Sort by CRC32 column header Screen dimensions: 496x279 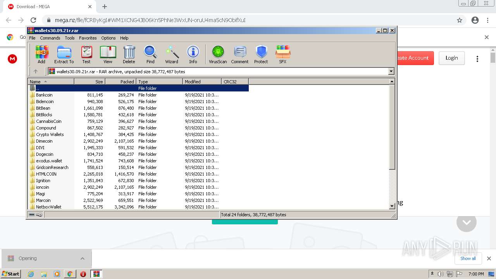coord(235,81)
